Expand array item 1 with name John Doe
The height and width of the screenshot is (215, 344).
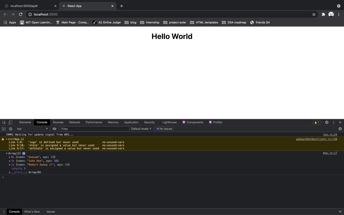pos(10,161)
